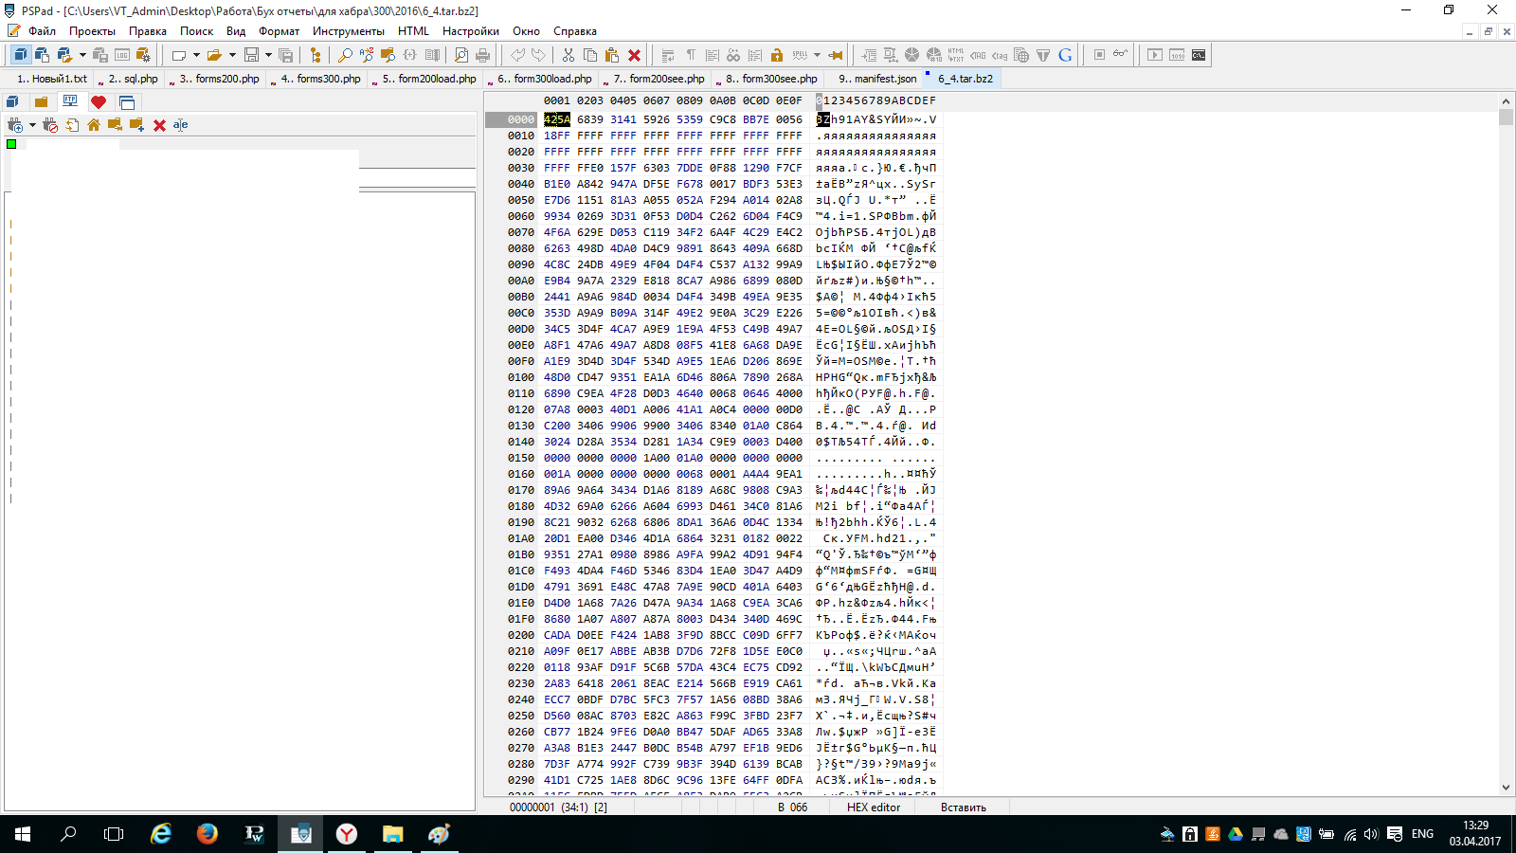The height and width of the screenshot is (853, 1516).
Task: Click the command prompt console icon
Action: point(1199,55)
